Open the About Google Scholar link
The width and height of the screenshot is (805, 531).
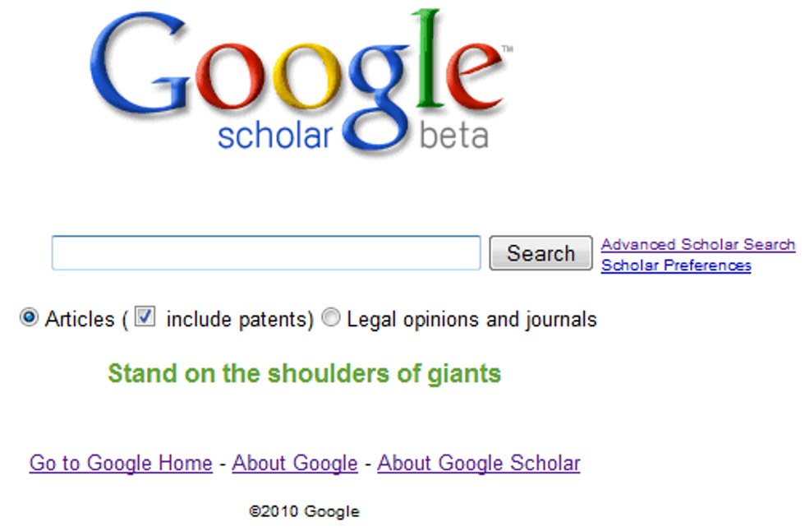coord(479,464)
